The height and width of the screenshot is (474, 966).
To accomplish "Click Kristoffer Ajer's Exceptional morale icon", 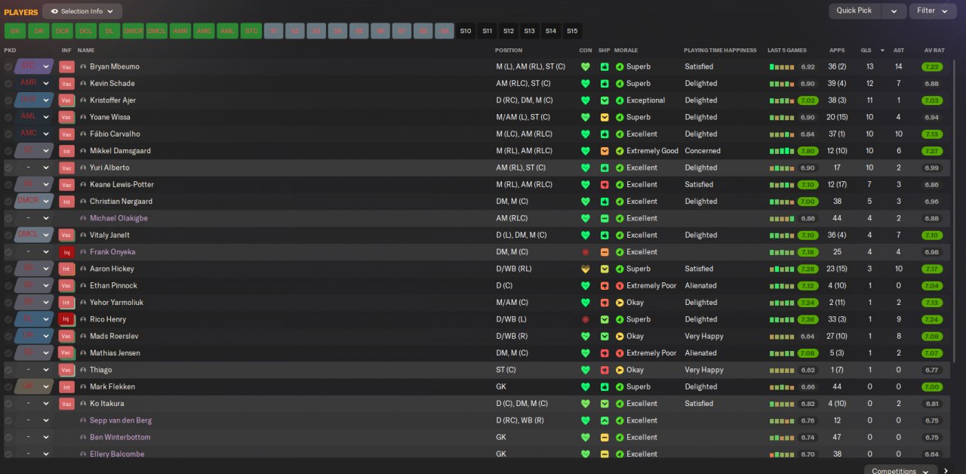I will 620,100.
